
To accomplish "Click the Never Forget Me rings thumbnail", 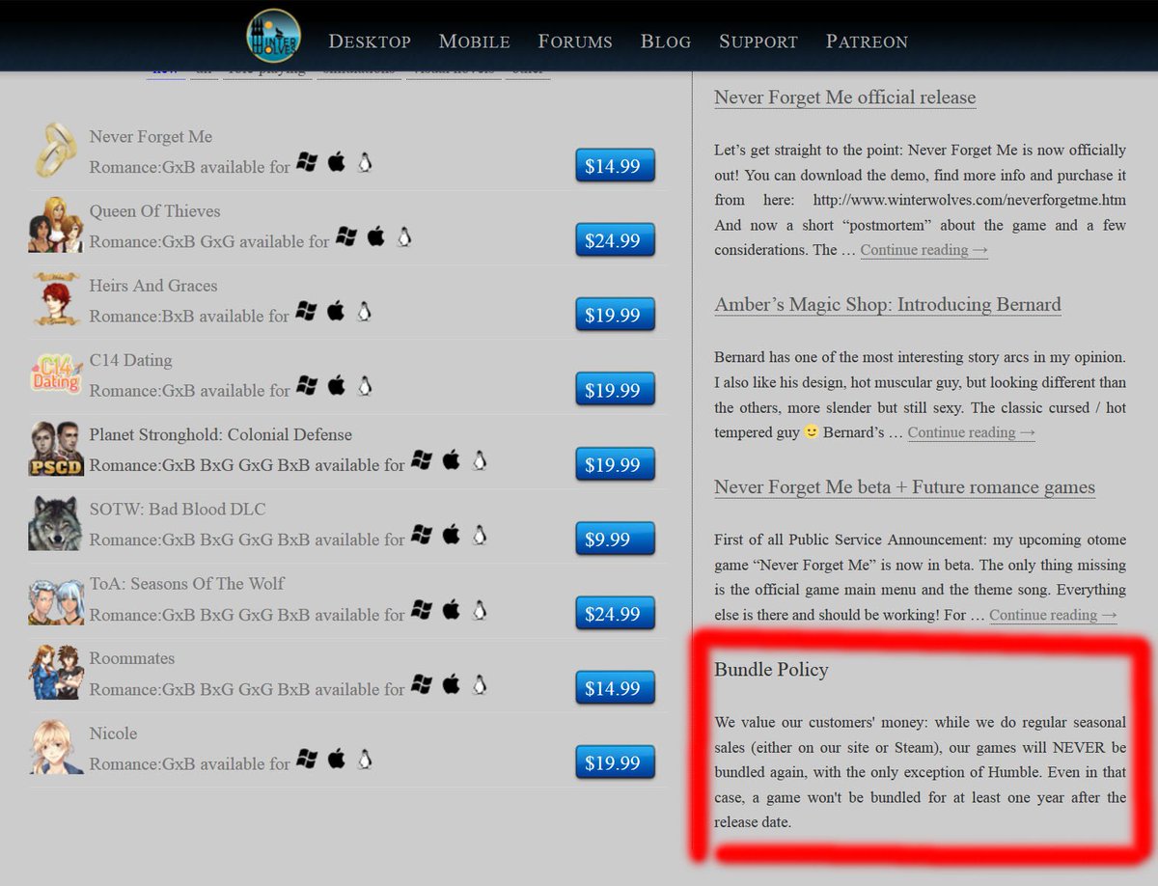I will pyautogui.click(x=55, y=150).
